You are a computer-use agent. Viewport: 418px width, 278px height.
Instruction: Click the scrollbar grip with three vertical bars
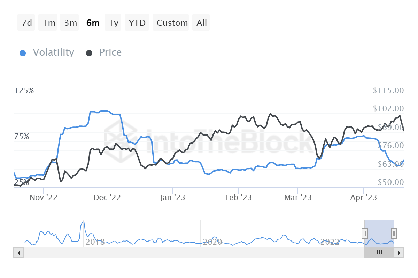point(379,253)
